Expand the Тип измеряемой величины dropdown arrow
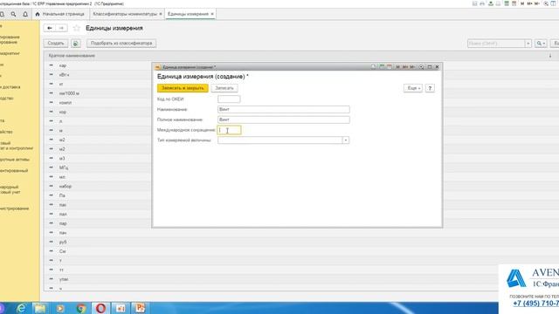 click(x=346, y=140)
